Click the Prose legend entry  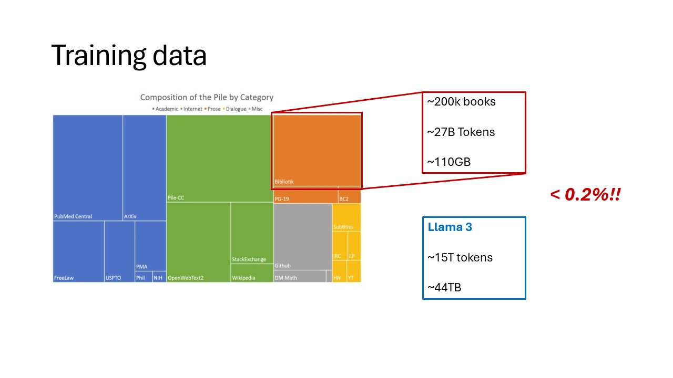pyautogui.click(x=213, y=109)
